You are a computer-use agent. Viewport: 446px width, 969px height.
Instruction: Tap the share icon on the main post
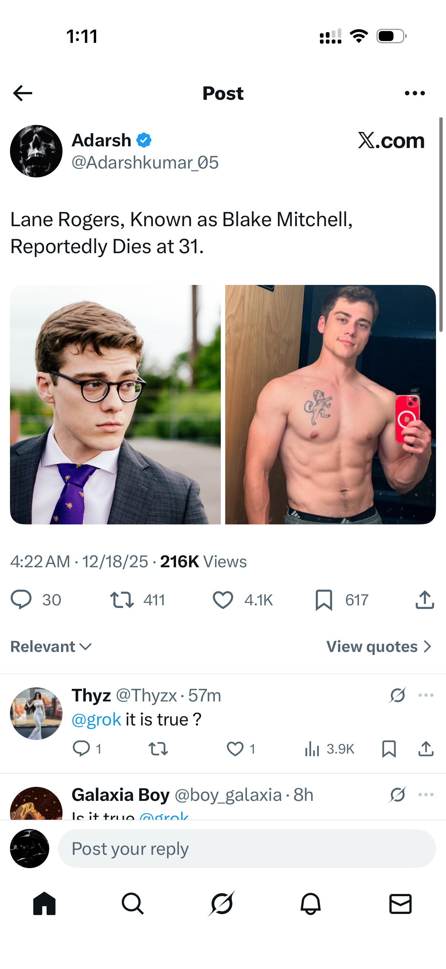pos(425,599)
